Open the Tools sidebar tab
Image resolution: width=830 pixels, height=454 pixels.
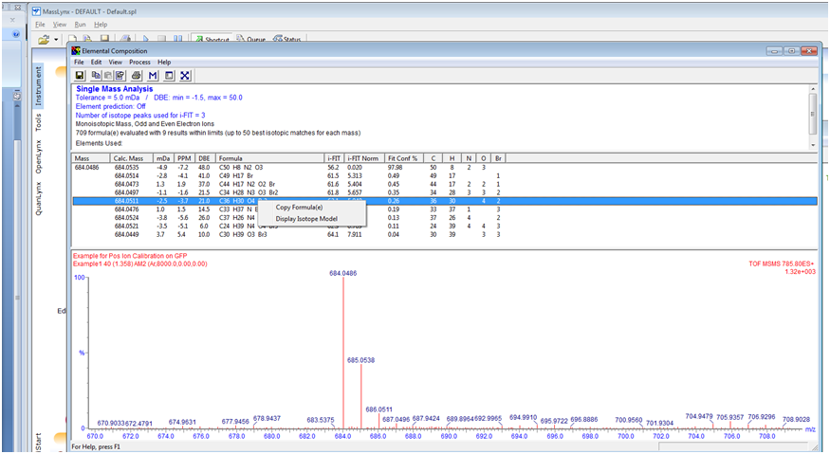38,122
